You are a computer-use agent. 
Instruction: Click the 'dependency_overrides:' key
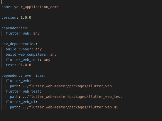(23, 76)
